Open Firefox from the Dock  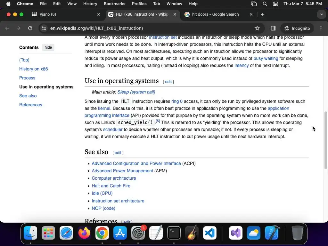[x=84, y=233]
